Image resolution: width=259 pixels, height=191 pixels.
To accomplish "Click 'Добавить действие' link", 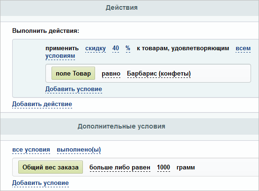I will (42, 104).
